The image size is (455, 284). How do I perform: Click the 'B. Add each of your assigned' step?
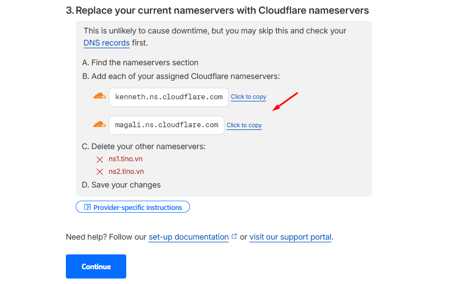point(181,76)
